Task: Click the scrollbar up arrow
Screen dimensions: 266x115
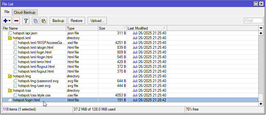Action: (261, 33)
